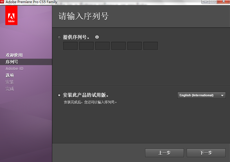
Task: Click the 安装完成后，您还可以输入序列号 note
Action: point(90,102)
